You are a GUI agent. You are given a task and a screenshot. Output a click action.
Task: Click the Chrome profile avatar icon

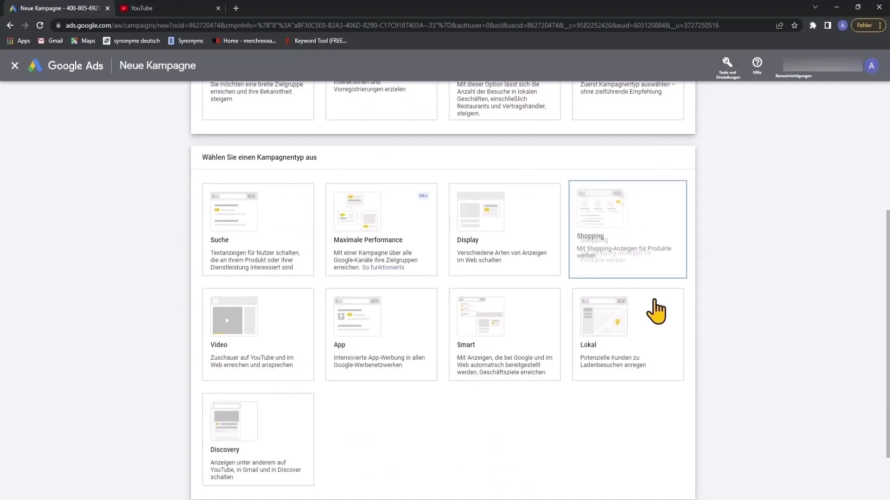click(843, 25)
